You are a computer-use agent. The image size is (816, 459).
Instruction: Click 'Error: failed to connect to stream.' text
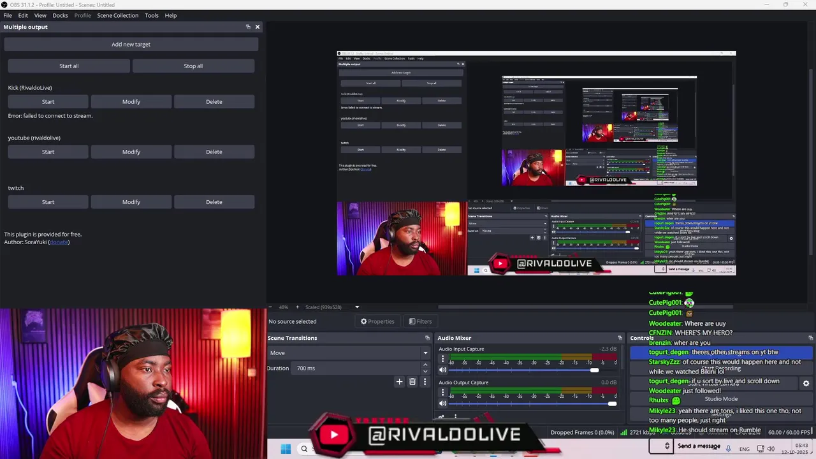click(x=50, y=116)
